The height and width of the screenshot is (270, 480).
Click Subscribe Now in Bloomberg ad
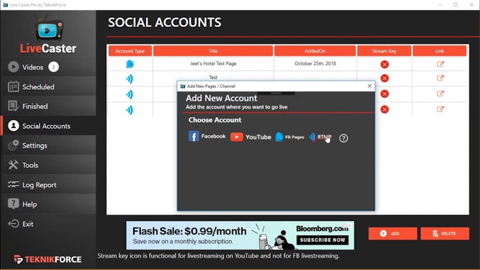323,240
